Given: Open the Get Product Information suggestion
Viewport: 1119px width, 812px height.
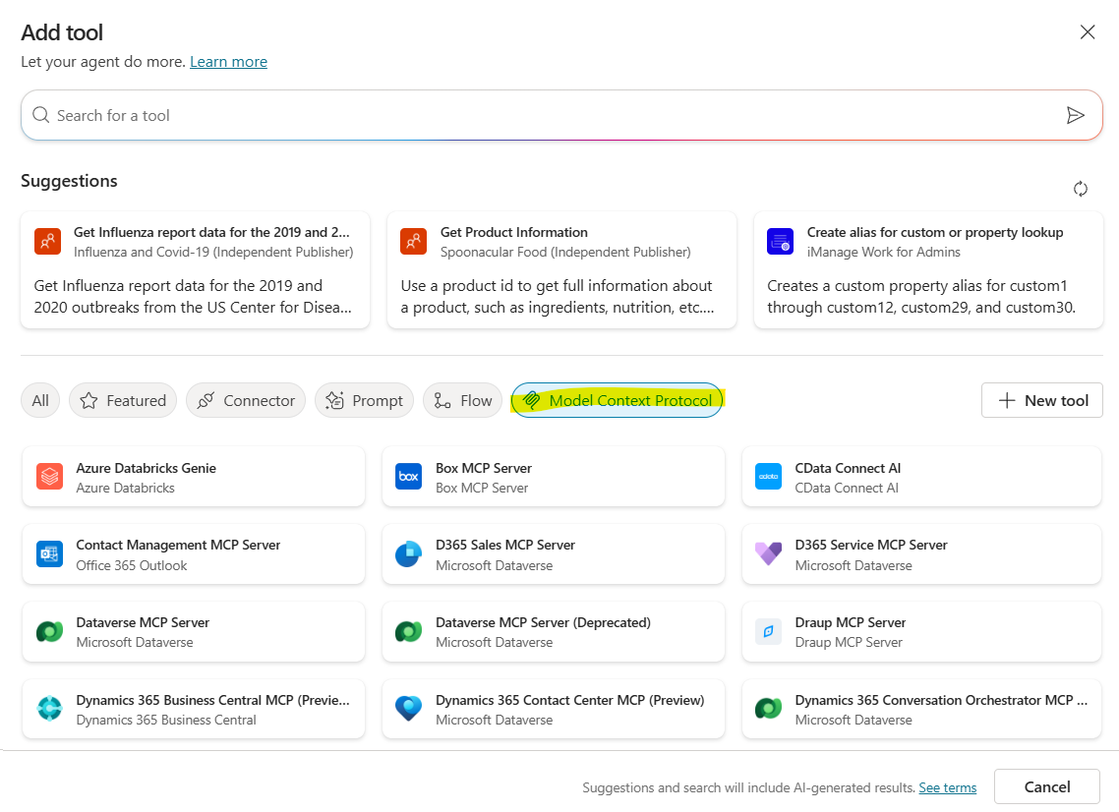Looking at the screenshot, I should [561, 269].
